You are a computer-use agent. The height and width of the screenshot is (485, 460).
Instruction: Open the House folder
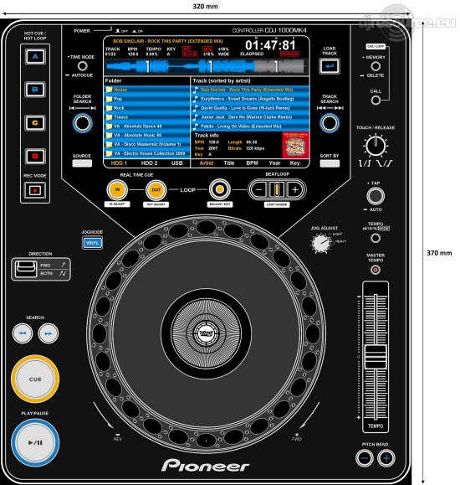point(147,90)
